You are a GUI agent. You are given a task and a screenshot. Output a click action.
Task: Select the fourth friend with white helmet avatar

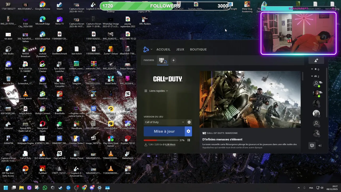coord(316,114)
